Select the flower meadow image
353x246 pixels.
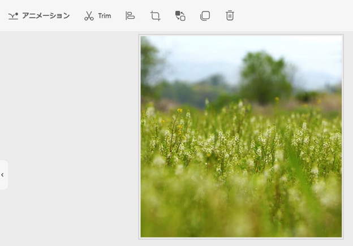tap(241, 137)
